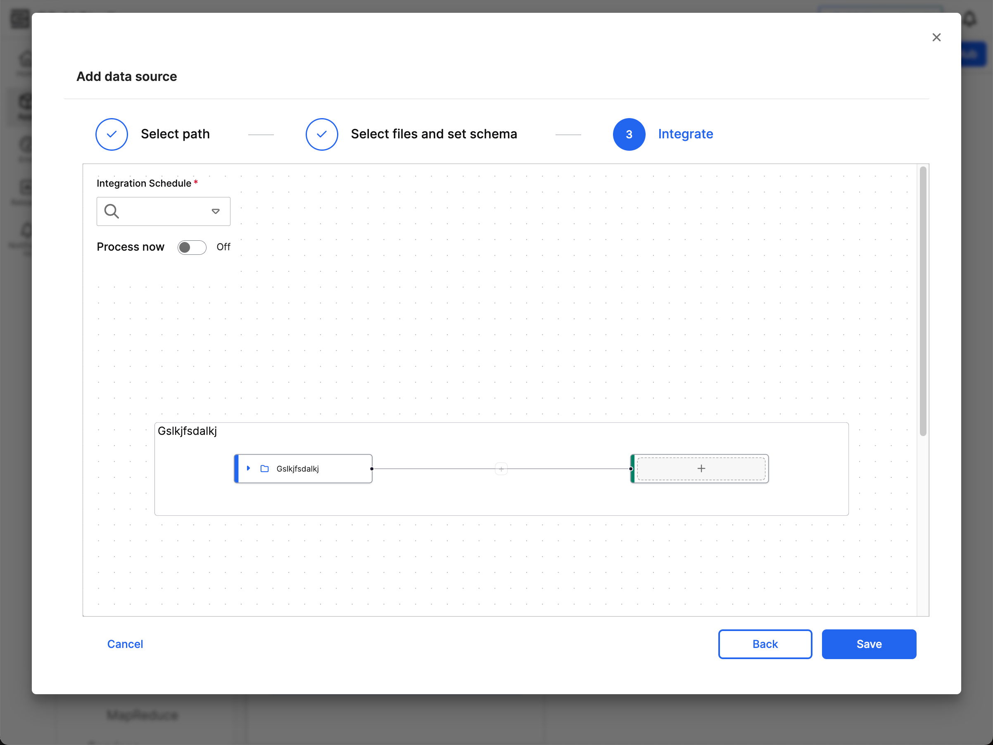Click the search magnifier in Integration Schedule
This screenshot has height=745, width=993.
[x=112, y=211]
